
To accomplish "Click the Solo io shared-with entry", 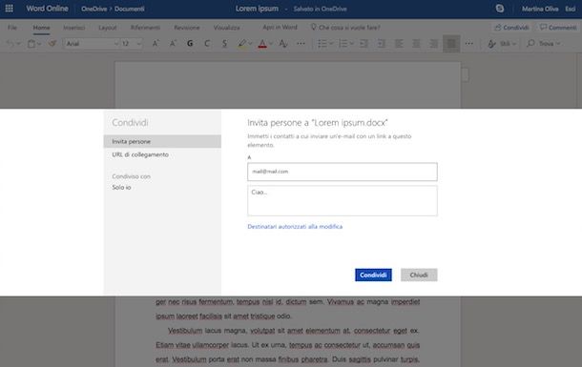I will tap(121, 188).
